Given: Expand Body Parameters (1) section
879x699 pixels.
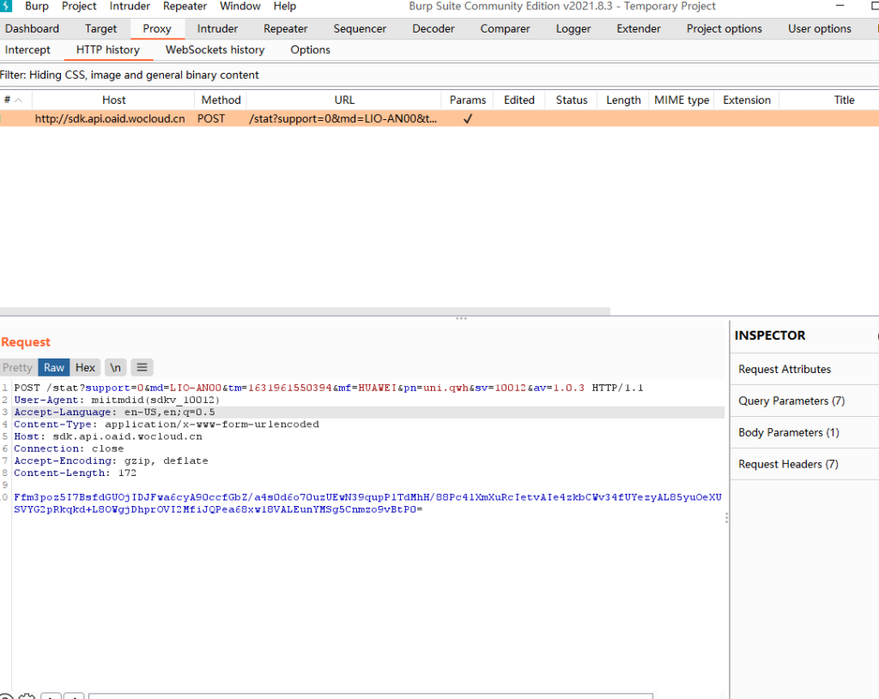Looking at the screenshot, I should coord(789,432).
